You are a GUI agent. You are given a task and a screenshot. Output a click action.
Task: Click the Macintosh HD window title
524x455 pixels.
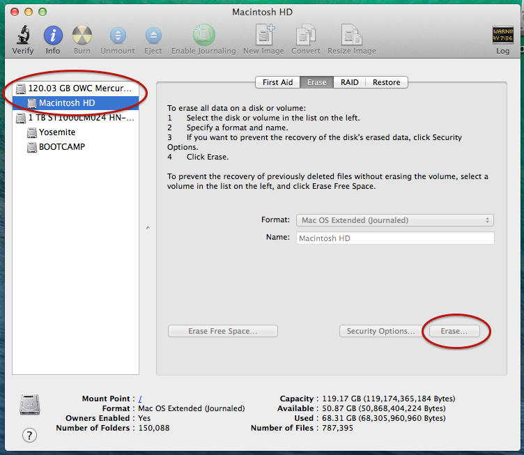pos(262,13)
